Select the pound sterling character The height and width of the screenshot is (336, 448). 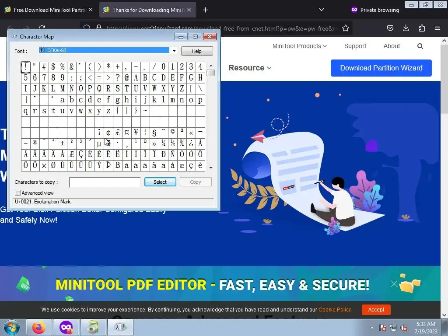coord(117,132)
